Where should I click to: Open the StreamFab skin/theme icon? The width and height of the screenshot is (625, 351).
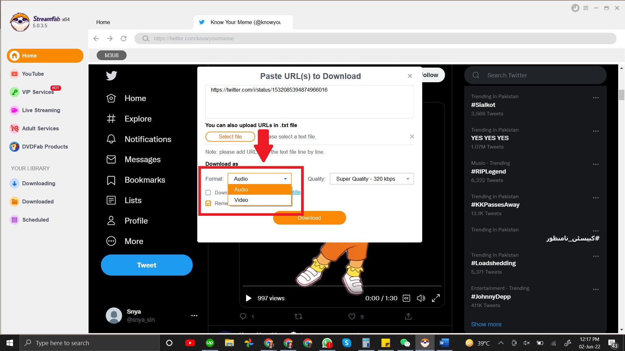[x=575, y=8]
